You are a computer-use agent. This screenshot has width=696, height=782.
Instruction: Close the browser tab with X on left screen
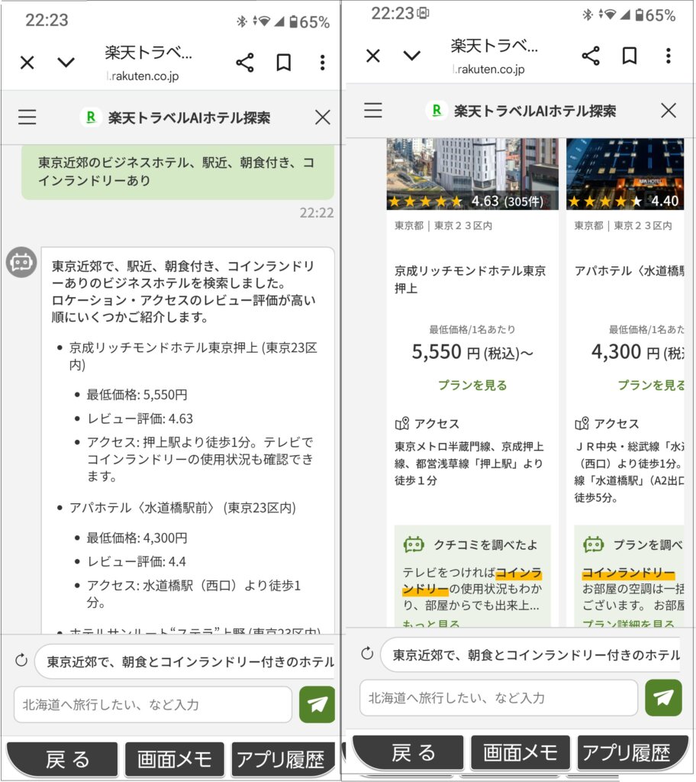[x=27, y=63]
